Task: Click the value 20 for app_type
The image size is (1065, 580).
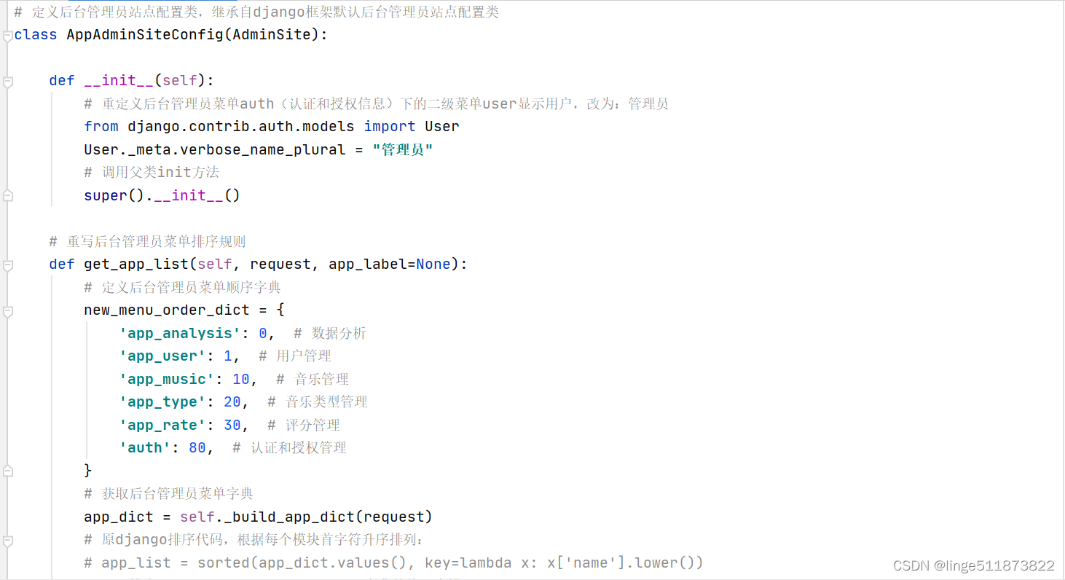Action: tap(232, 401)
